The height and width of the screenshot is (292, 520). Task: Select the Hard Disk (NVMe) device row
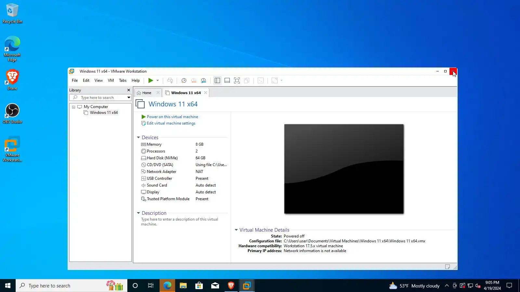[x=184, y=158]
